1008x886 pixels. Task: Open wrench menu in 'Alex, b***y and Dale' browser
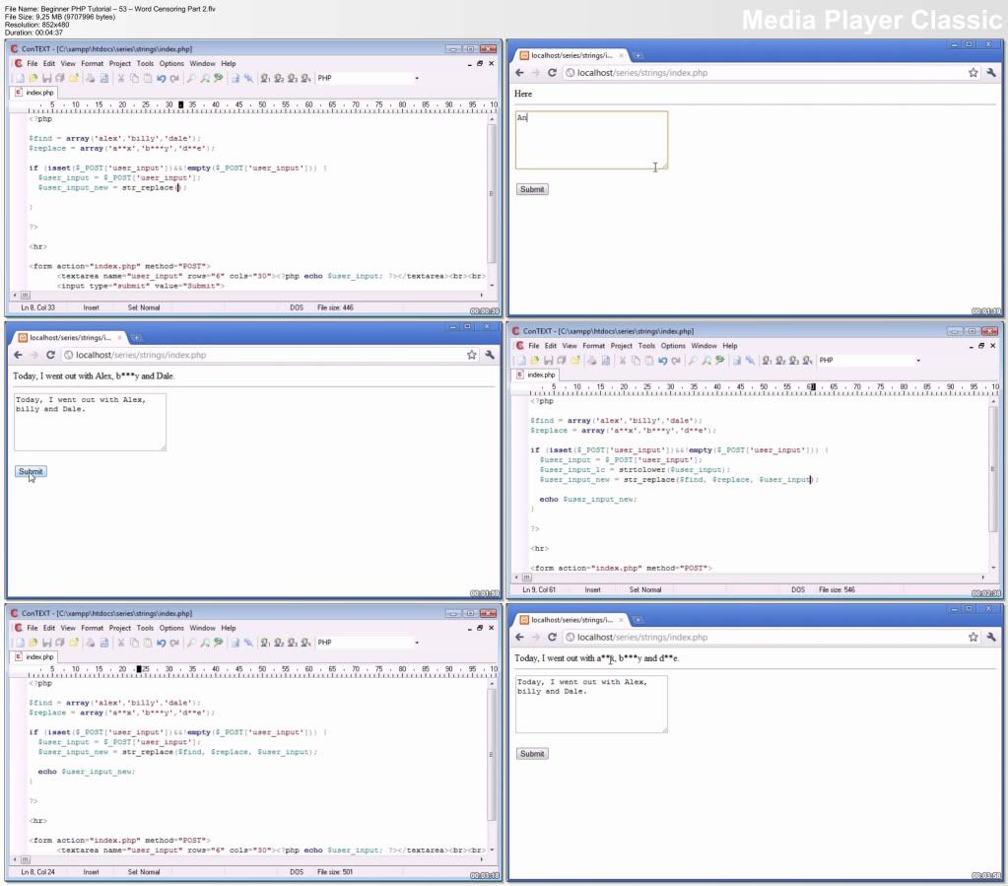490,356
